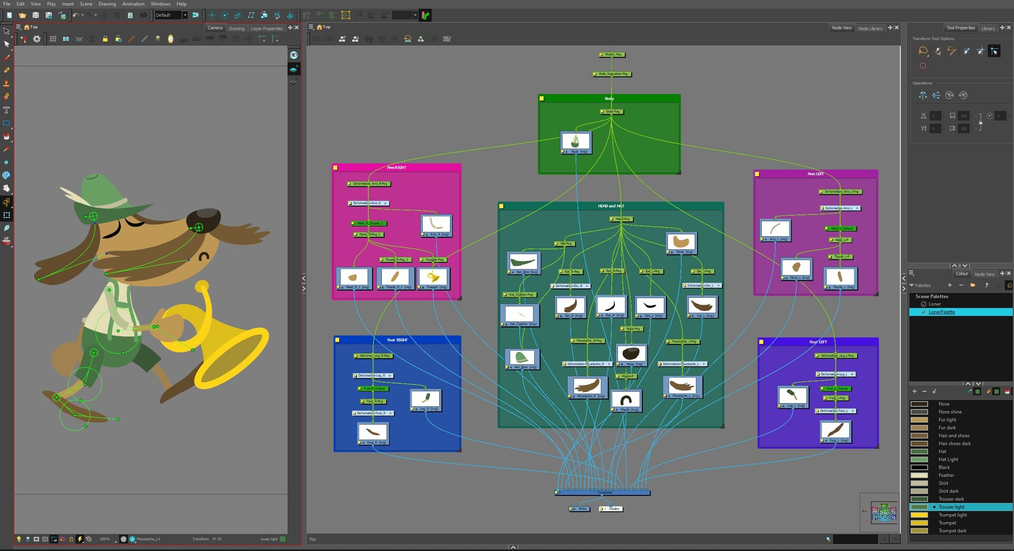Click the Write node
The height and width of the screenshot is (551, 1014).
click(x=580, y=509)
